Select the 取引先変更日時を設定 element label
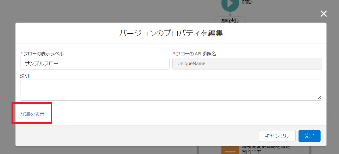 [x=266, y=146]
